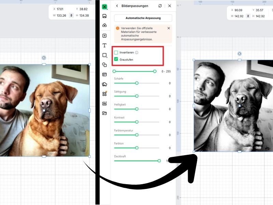Click the X field showing 90.09
The width and height of the screenshot is (273, 205).
pos(238,10)
